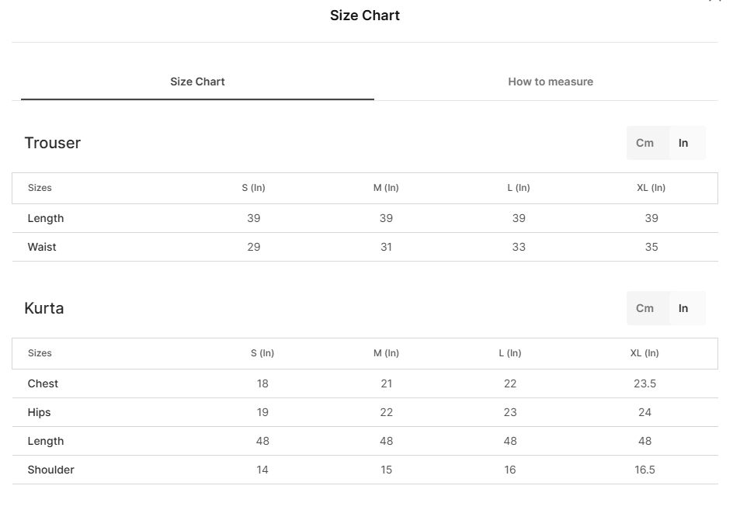Screen dimensions: 733x510
Task: Click the Trouser section heading
Action: click(52, 143)
